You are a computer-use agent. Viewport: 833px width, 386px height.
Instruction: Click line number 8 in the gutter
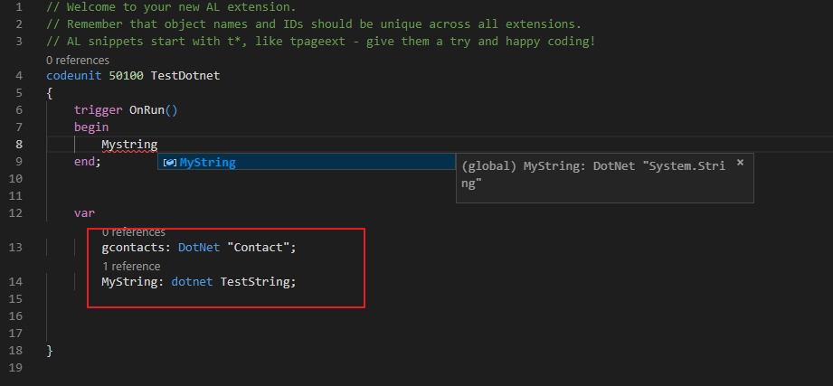tap(19, 145)
